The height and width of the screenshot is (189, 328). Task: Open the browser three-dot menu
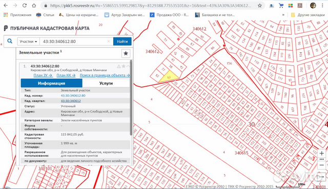coord(322,6)
